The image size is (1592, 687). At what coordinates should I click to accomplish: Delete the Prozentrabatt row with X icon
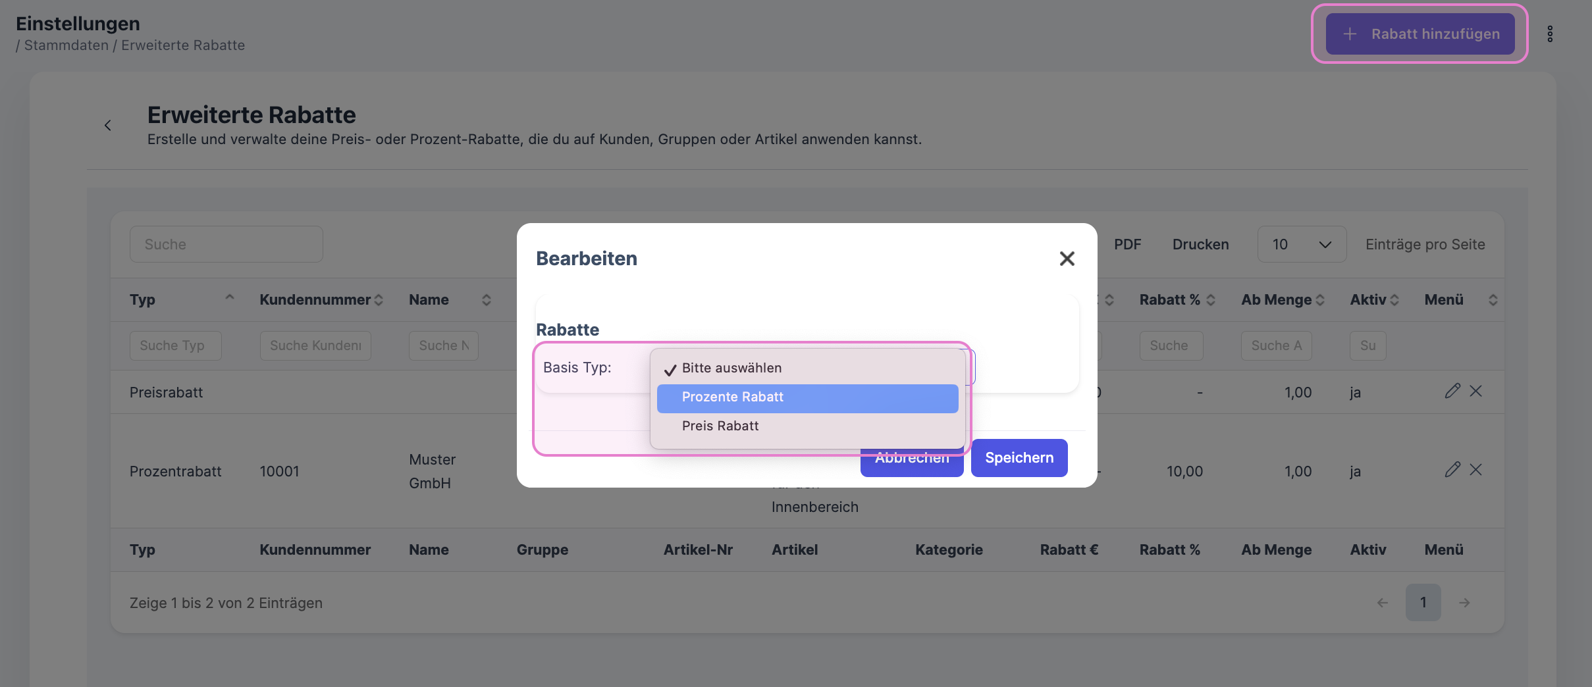point(1476,469)
